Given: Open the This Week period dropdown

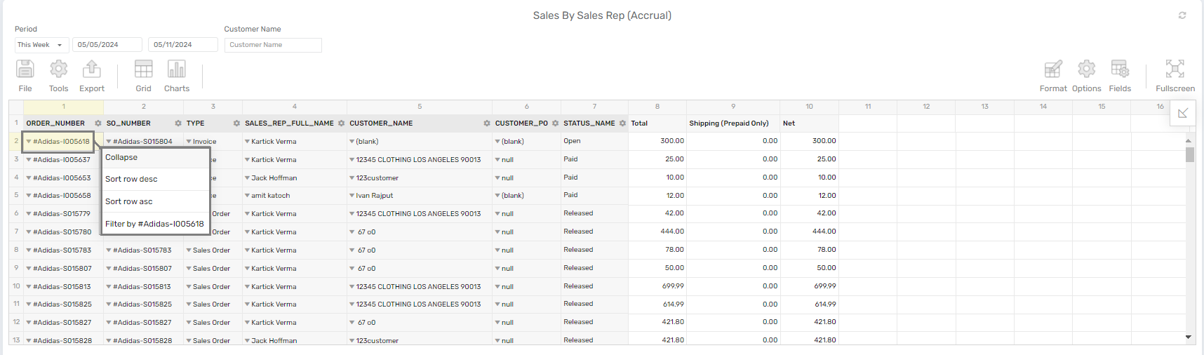Looking at the screenshot, I should [x=42, y=45].
